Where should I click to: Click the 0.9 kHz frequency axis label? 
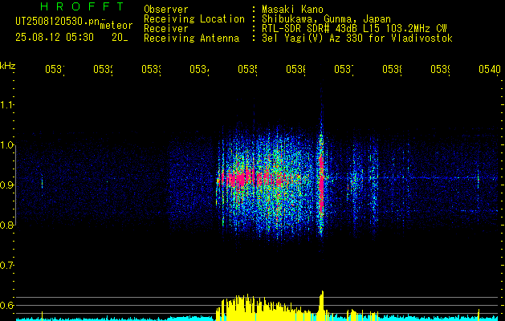click(x=7, y=185)
